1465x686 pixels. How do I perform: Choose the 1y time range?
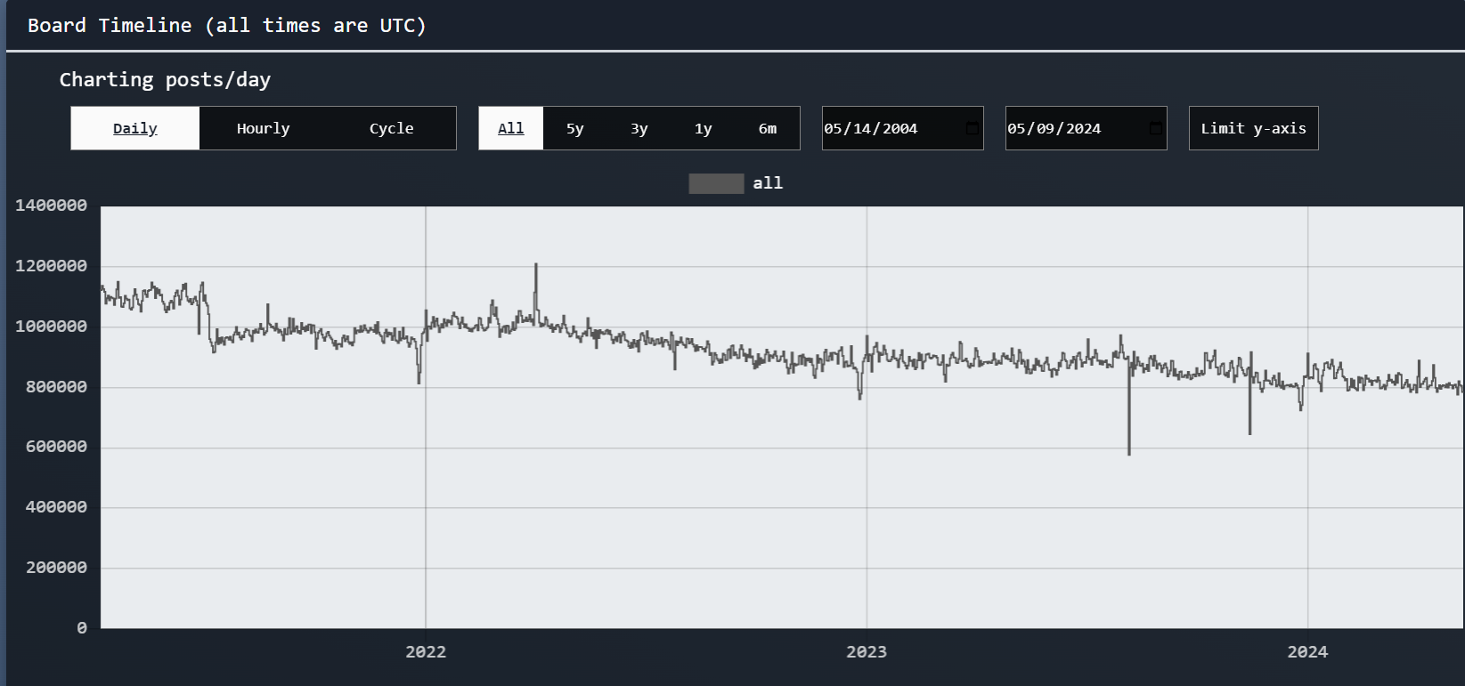point(704,128)
